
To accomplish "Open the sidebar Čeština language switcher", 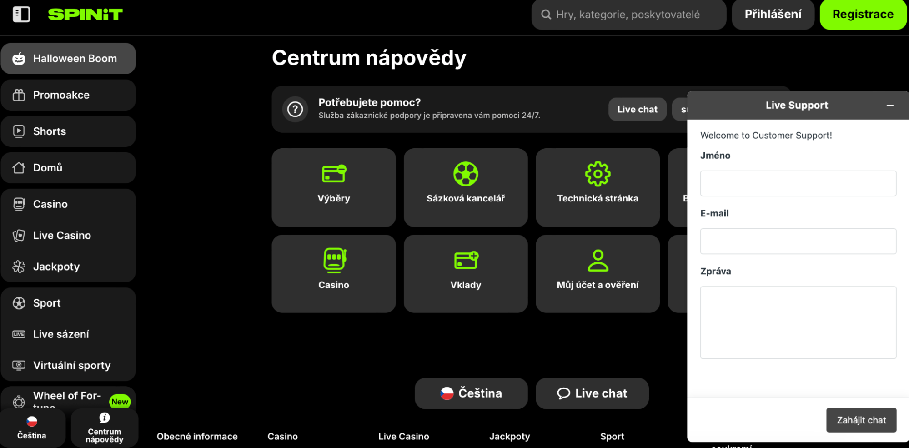I will [32, 427].
